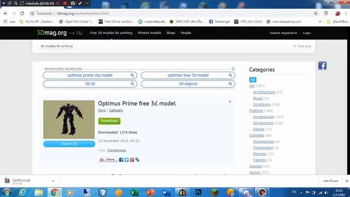350x197 pixels.
Task: Click the sponsored searches info icon
Action: (x=233, y=69)
